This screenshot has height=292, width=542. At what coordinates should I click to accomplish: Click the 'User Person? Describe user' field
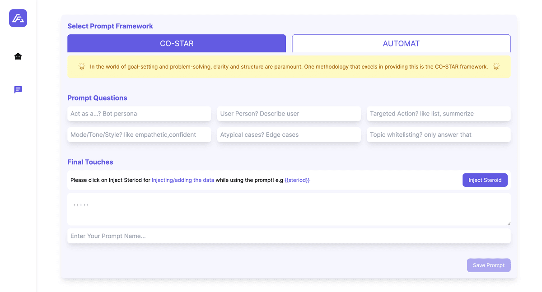[289, 114]
